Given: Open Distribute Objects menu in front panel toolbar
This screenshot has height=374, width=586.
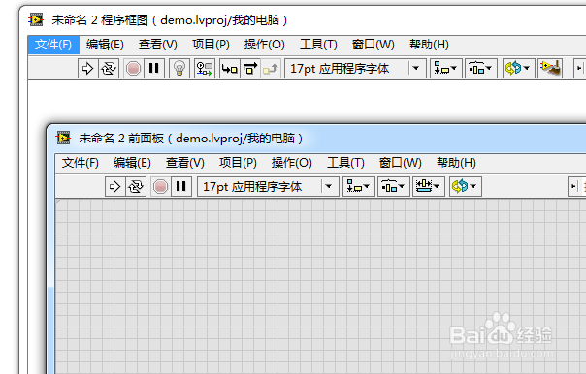Looking at the screenshot, I should (x=394, y=186).
